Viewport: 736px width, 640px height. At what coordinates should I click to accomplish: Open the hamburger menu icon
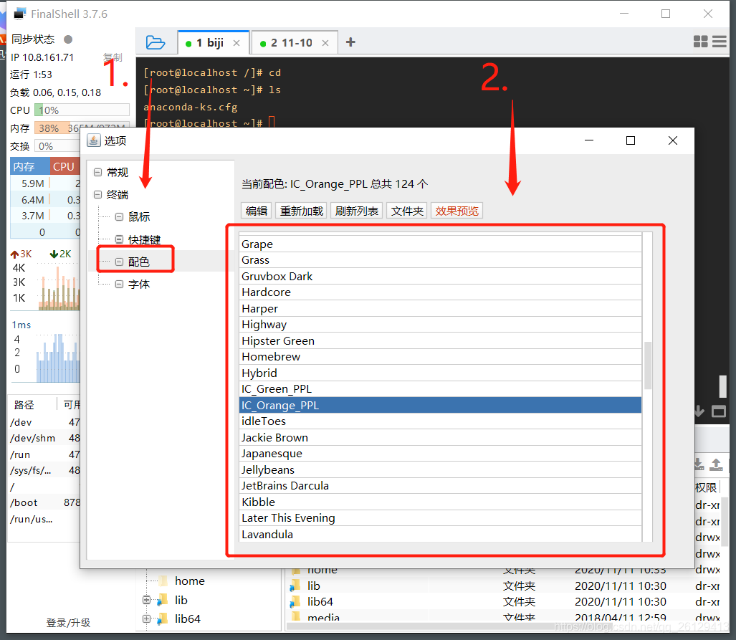click(x=719, y=42)
